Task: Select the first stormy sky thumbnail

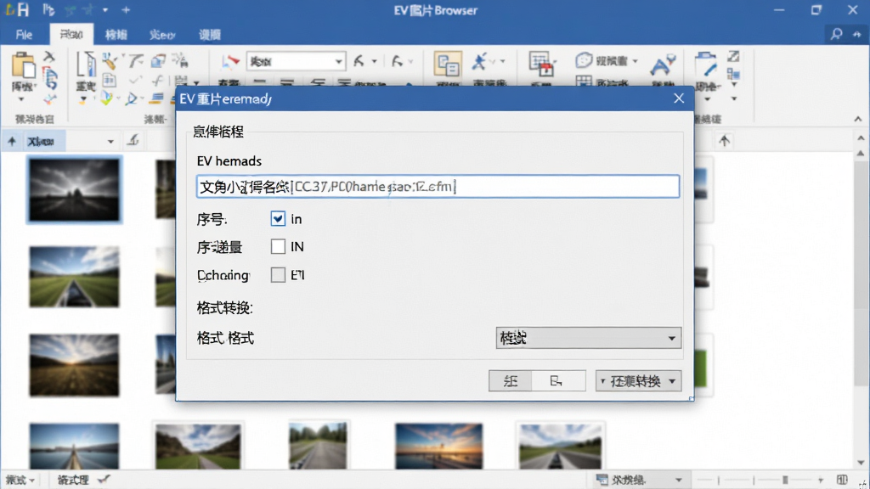Action: click(75, 189)
